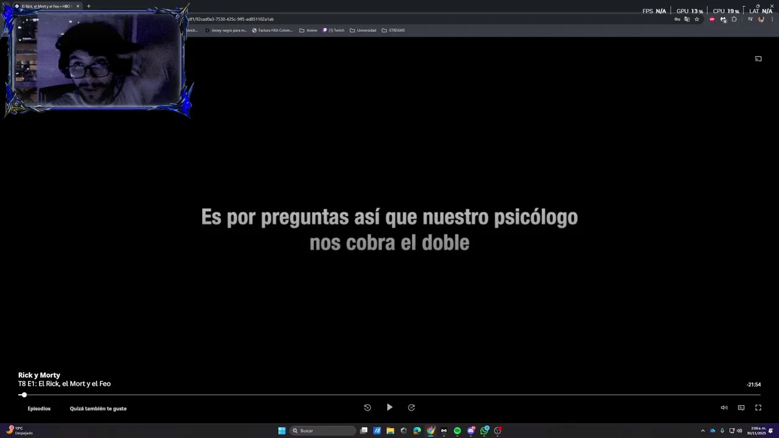
Task: Open notifications bell icon
Action: [770, 431]
